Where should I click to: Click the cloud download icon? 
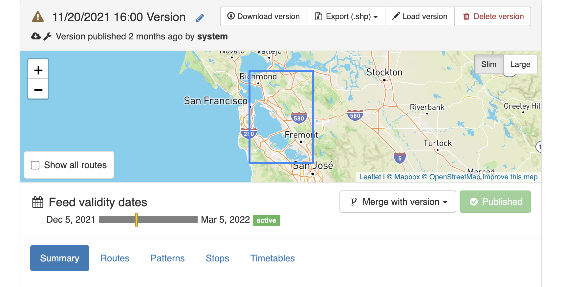(x=36, y=36)
